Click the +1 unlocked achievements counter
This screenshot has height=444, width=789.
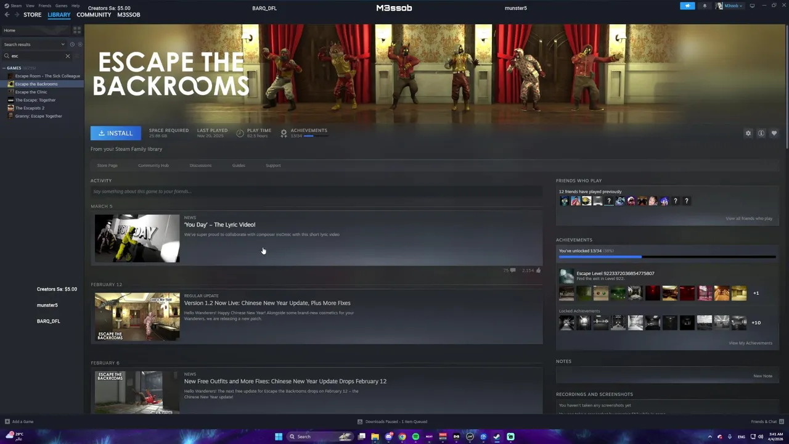756,293
